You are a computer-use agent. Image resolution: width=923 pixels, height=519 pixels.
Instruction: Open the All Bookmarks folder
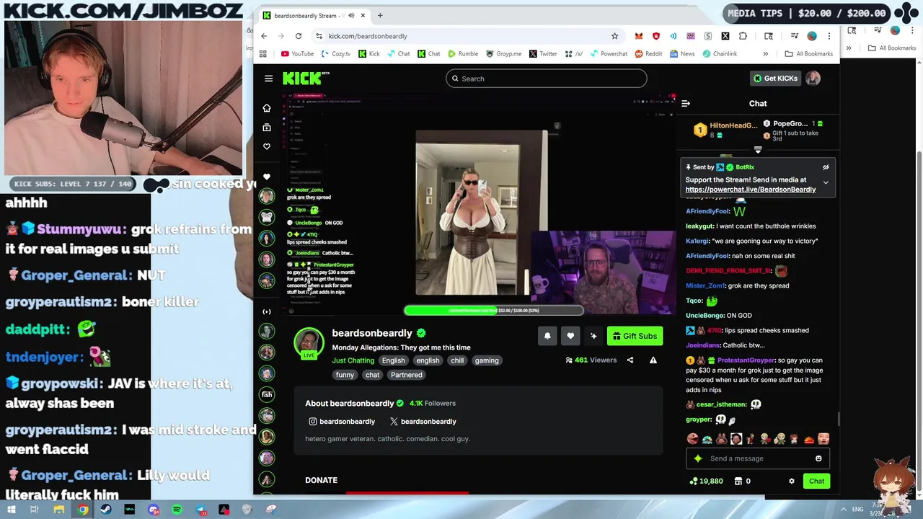tap(808, 54)
